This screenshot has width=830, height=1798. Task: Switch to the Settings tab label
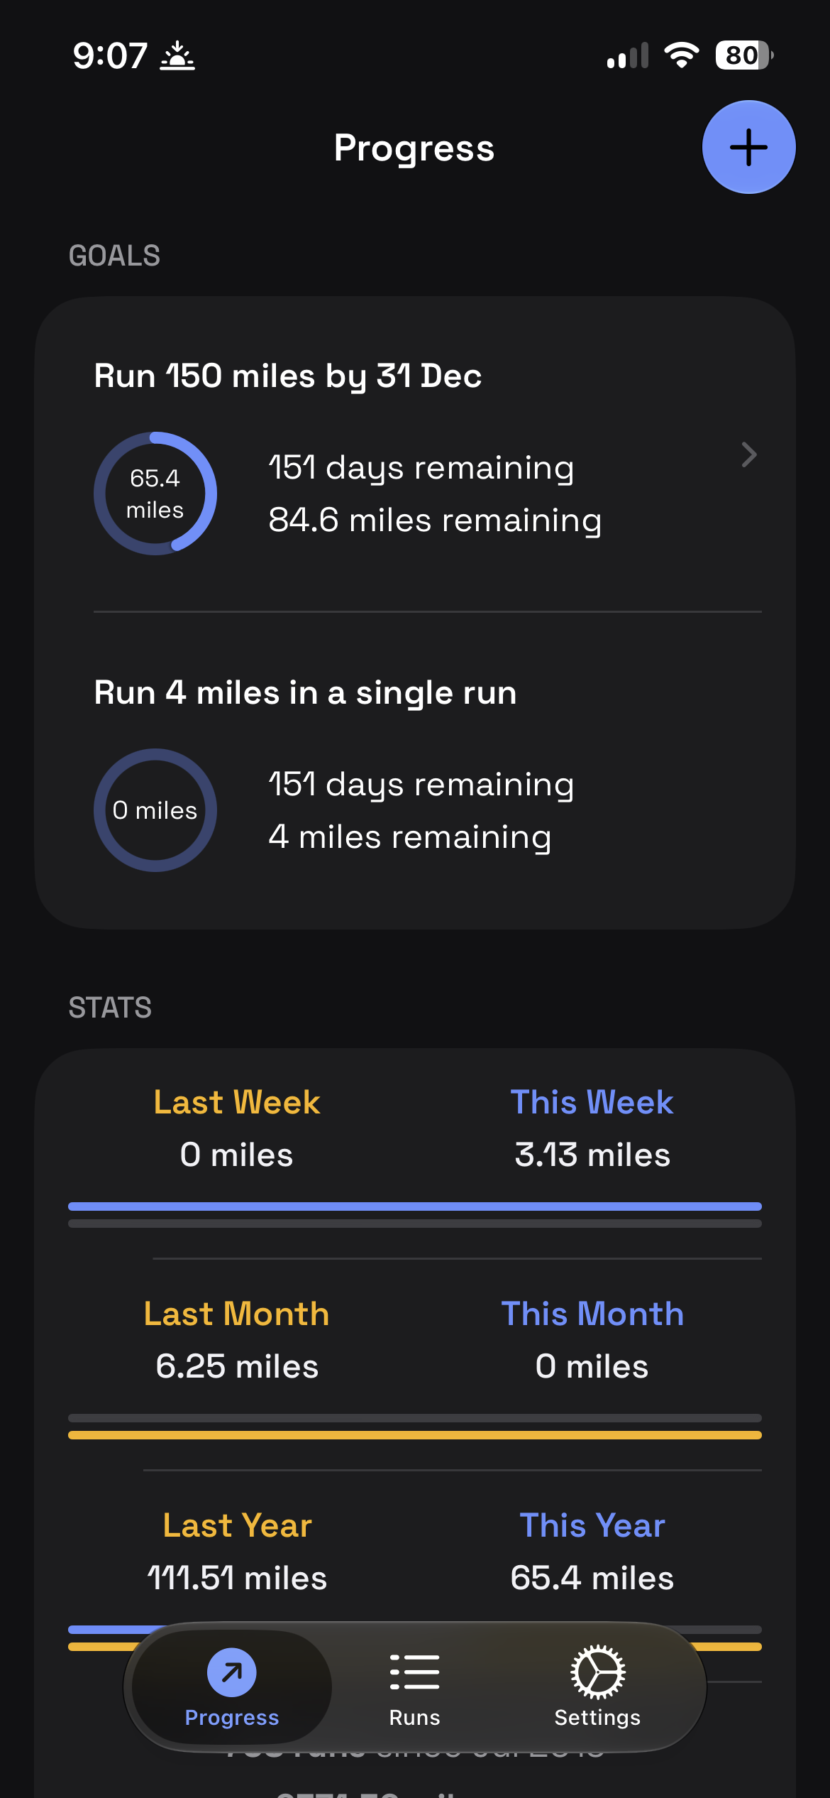click(597, 1717)
